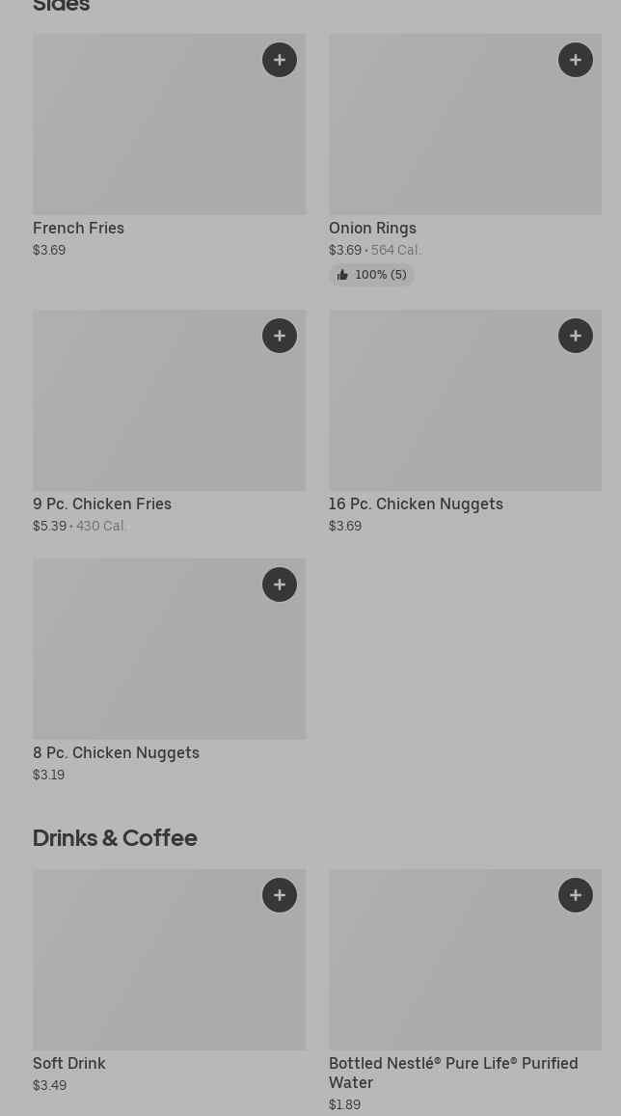Open the Soft Drink item name
This screenshot has width=621, height=1116.
click(x=69, y=1064)
